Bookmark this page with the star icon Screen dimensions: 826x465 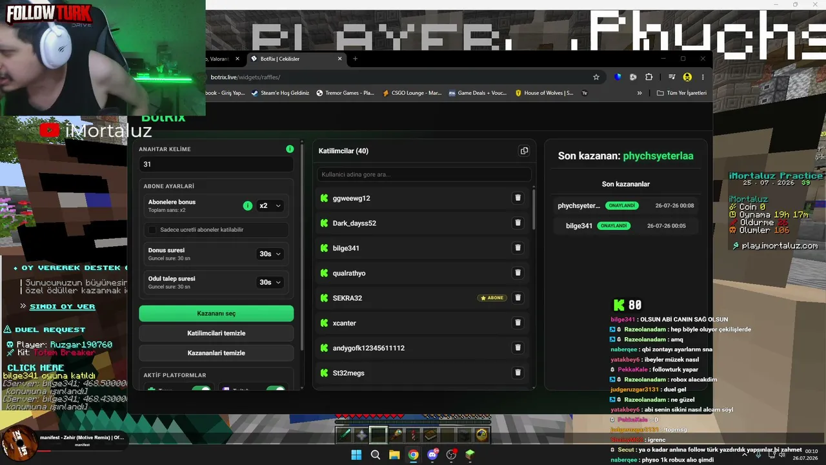point(596,77)
